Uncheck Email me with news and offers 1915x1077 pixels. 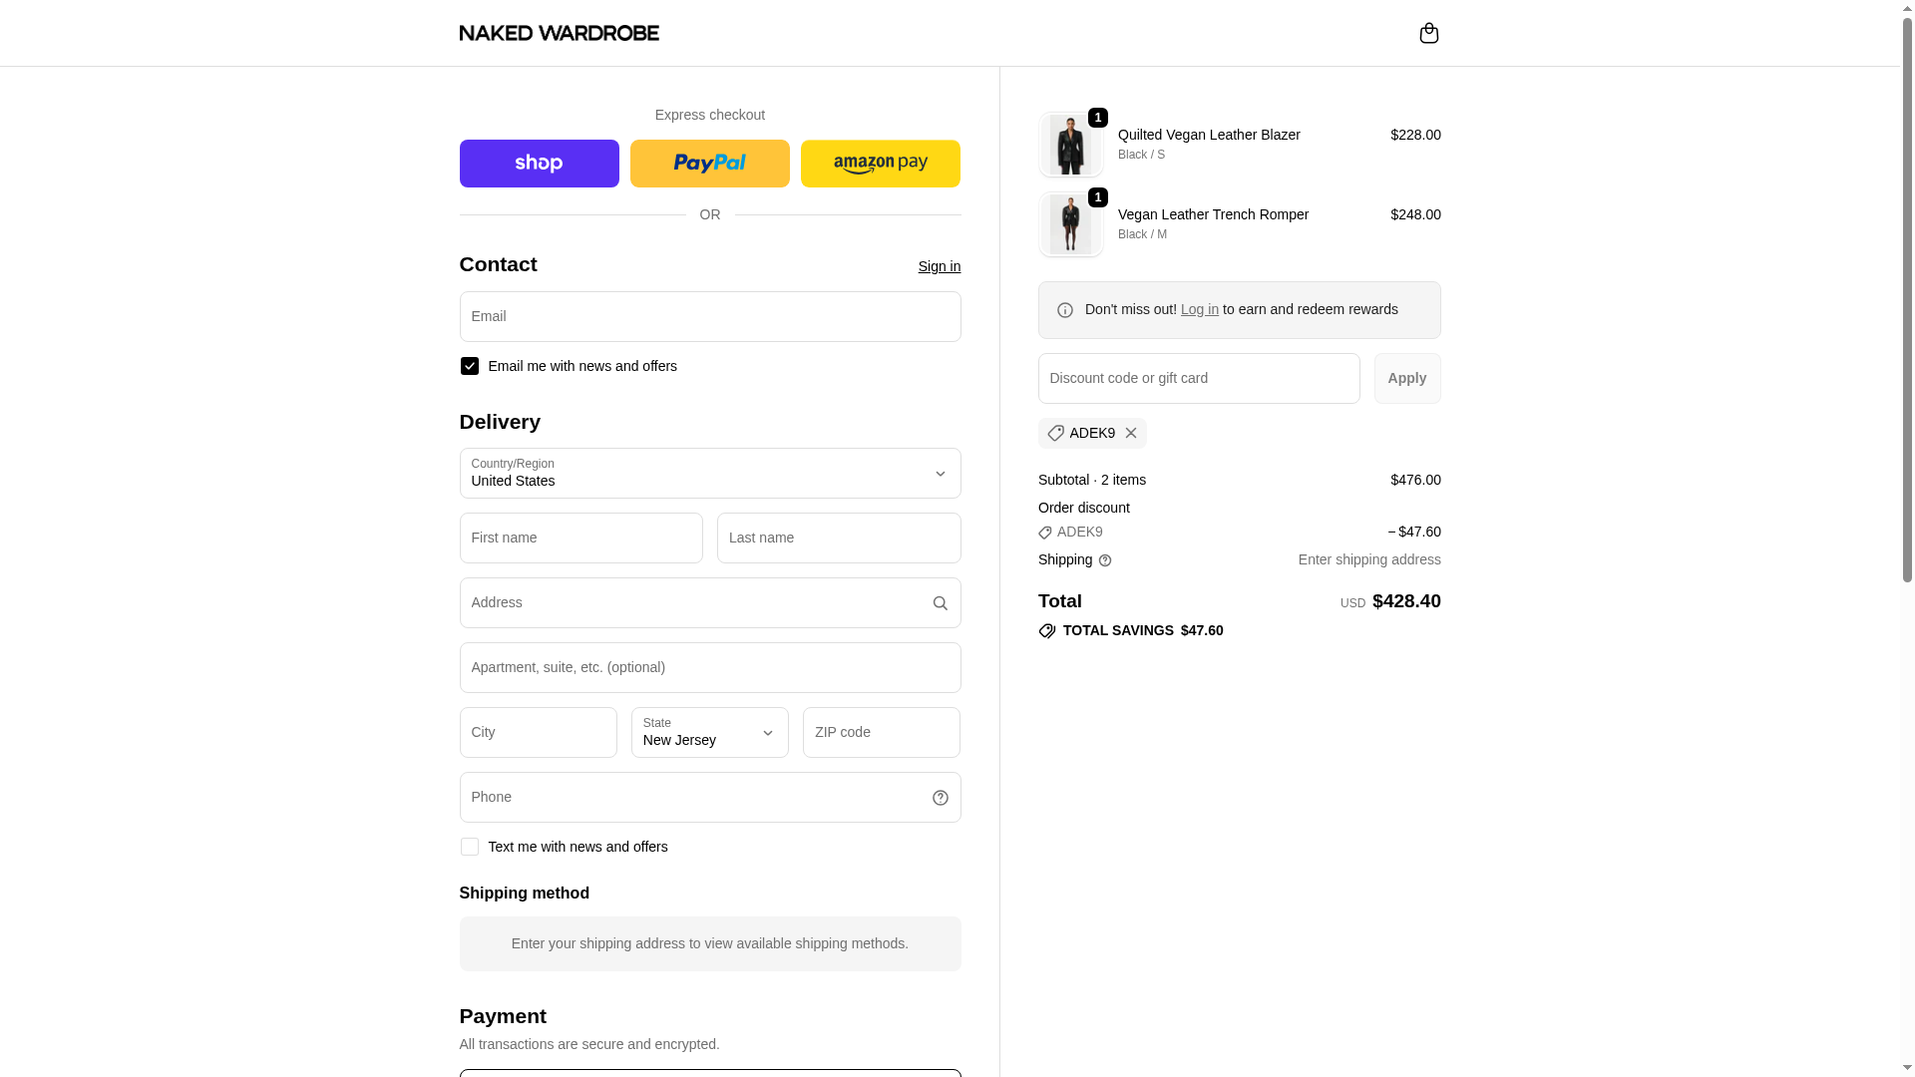pos(469,366)
